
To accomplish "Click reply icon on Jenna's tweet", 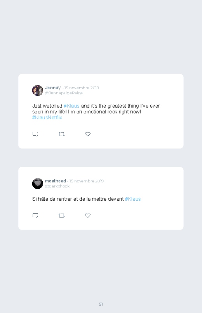I will pos(35,134).
